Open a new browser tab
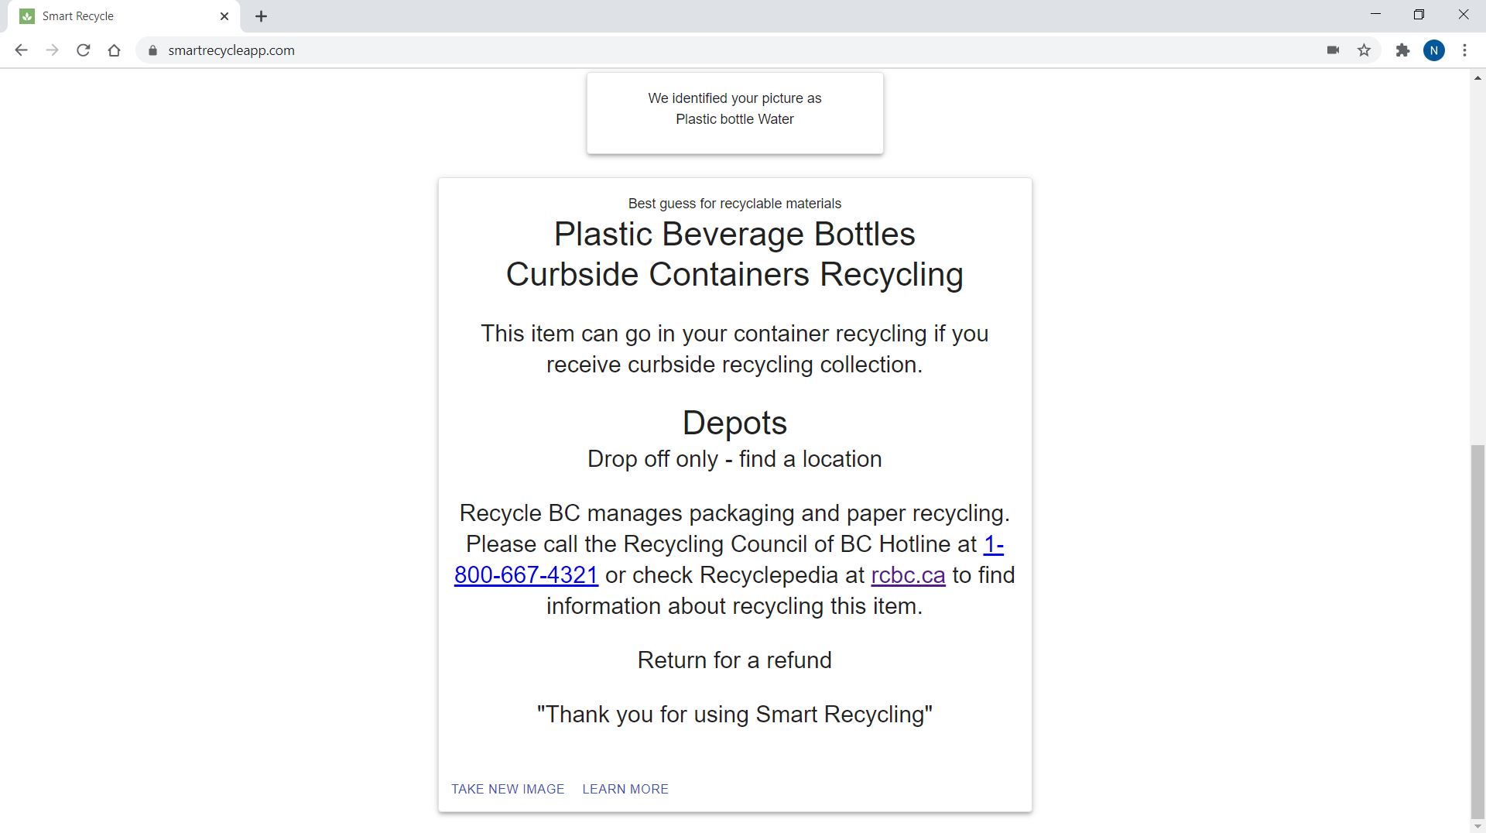1486x833 pixels. point(261,16)
